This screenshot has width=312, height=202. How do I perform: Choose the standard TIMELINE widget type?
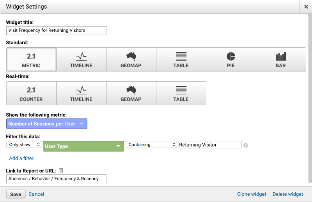pos(81,59)
